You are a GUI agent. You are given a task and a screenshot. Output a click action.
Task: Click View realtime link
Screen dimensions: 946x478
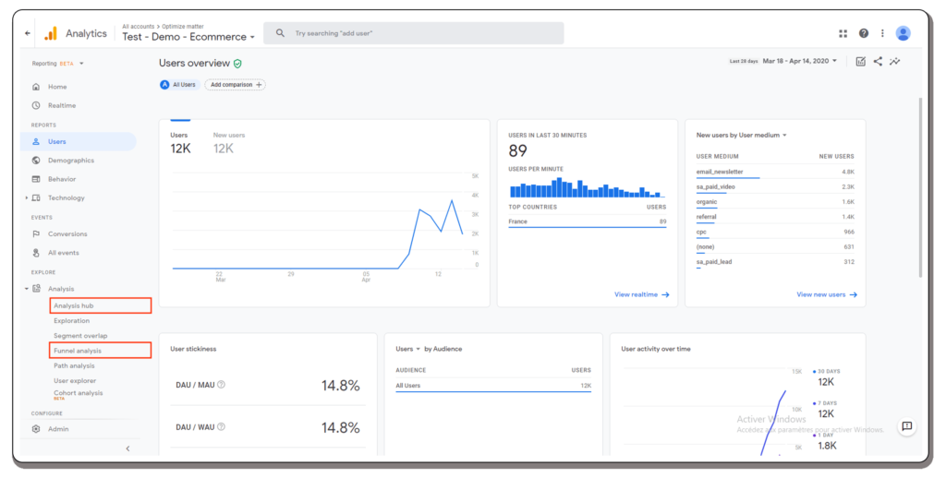click(641, 294)
